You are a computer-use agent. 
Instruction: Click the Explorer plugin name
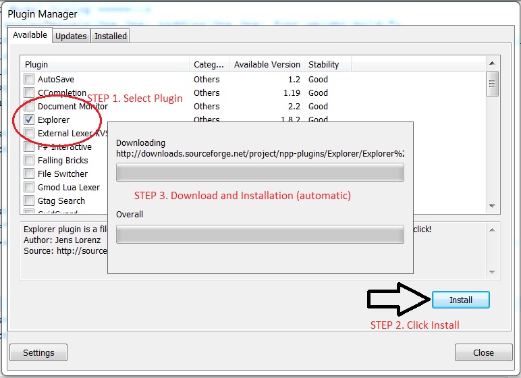[53, 119]
